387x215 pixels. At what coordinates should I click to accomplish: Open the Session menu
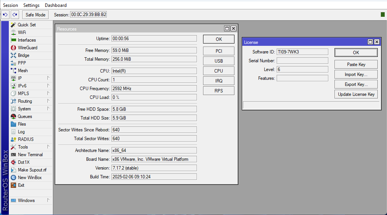tap(10, 5)
